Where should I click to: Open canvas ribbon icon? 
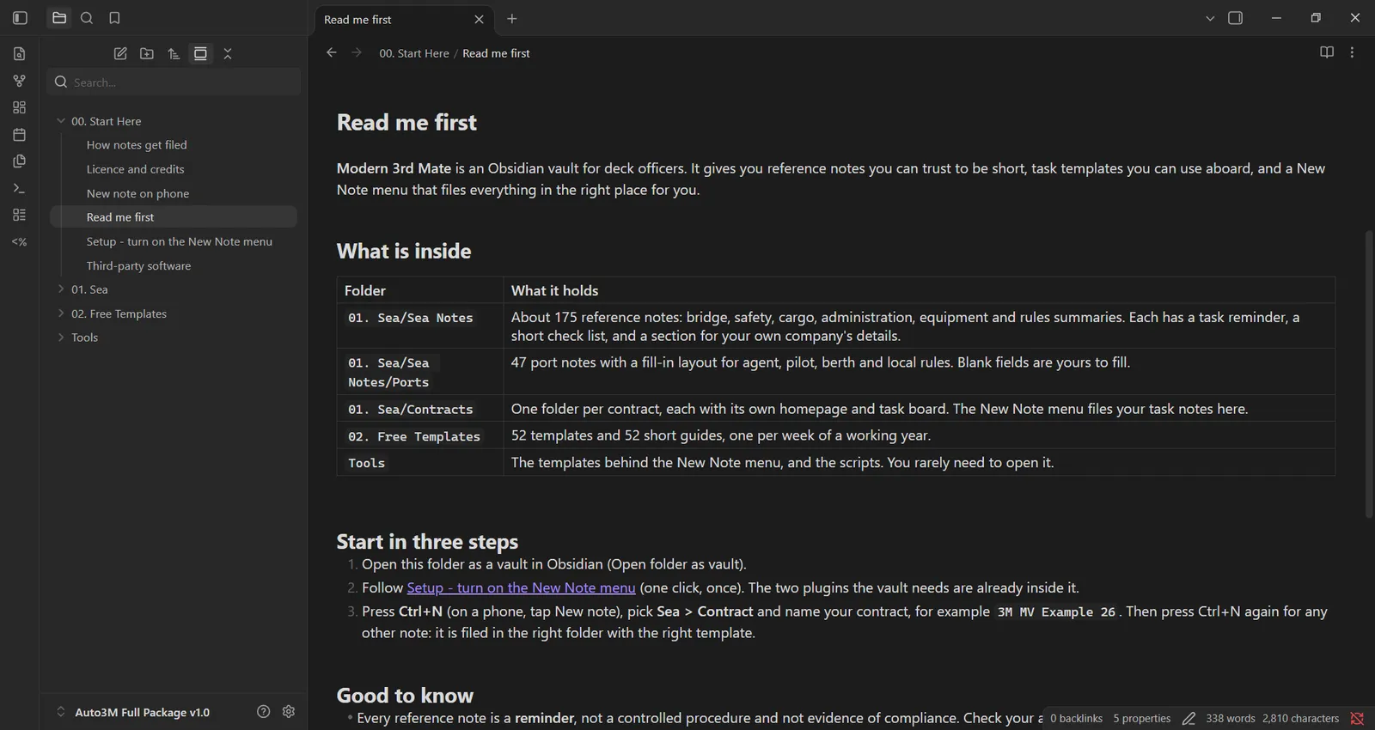19,107
